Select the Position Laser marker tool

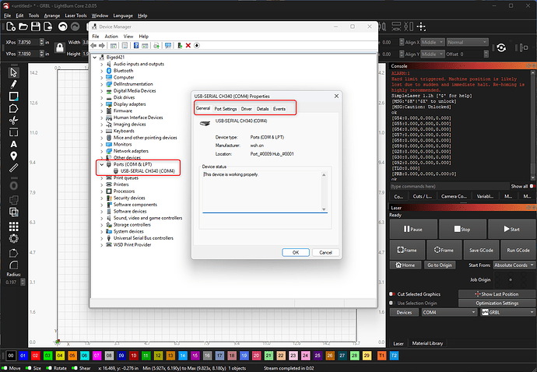click(13, 156)
